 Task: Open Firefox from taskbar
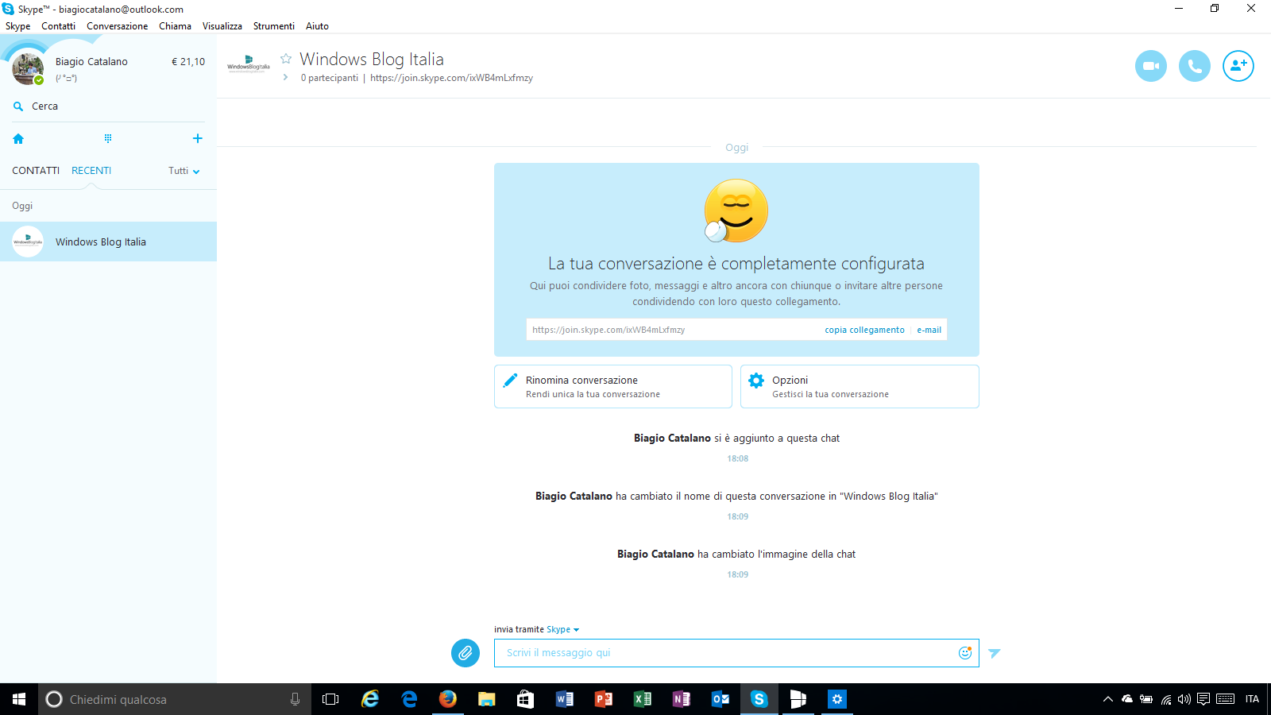[448, 699]
